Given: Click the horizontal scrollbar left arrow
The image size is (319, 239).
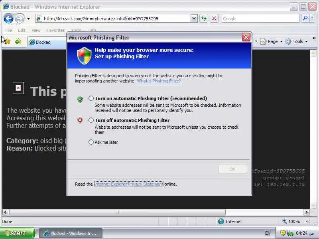Looking at the screenshot, I should pos(5,212).
